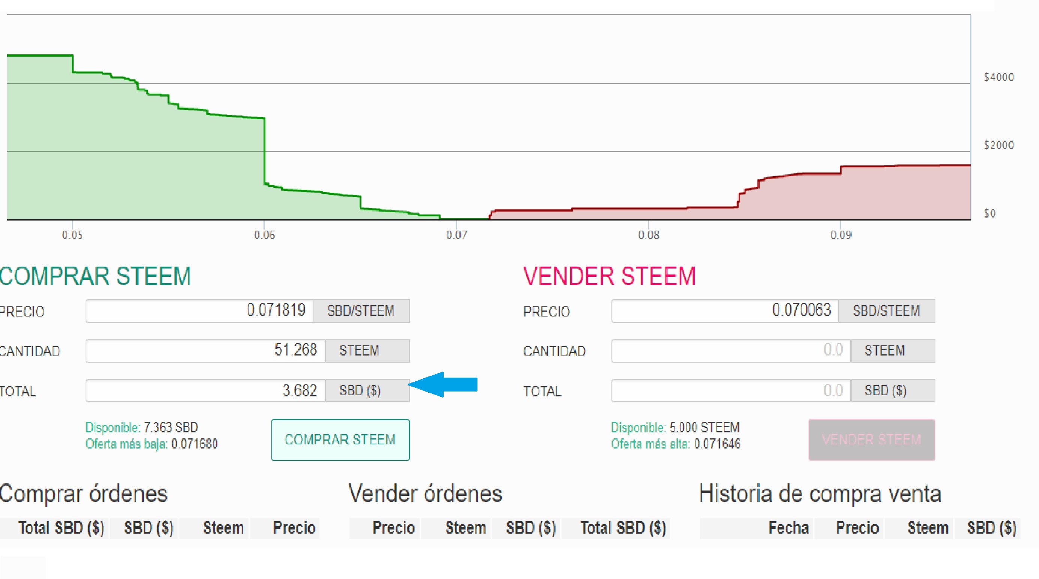Click the PRECIO label in sell form

[547, 312]
